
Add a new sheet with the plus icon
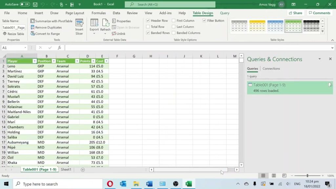point(83,170)
